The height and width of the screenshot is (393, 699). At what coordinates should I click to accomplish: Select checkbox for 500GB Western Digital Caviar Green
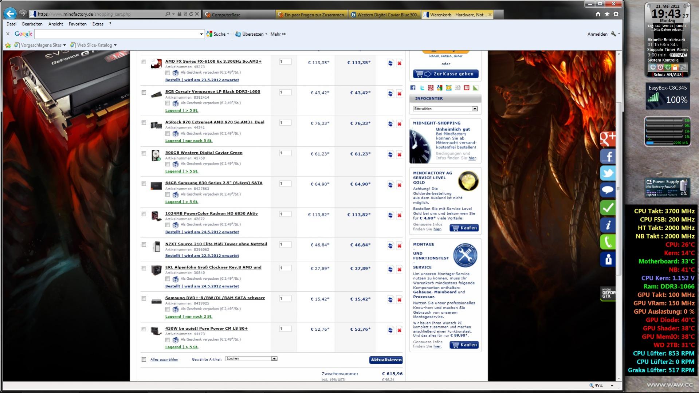pos(144,153)
